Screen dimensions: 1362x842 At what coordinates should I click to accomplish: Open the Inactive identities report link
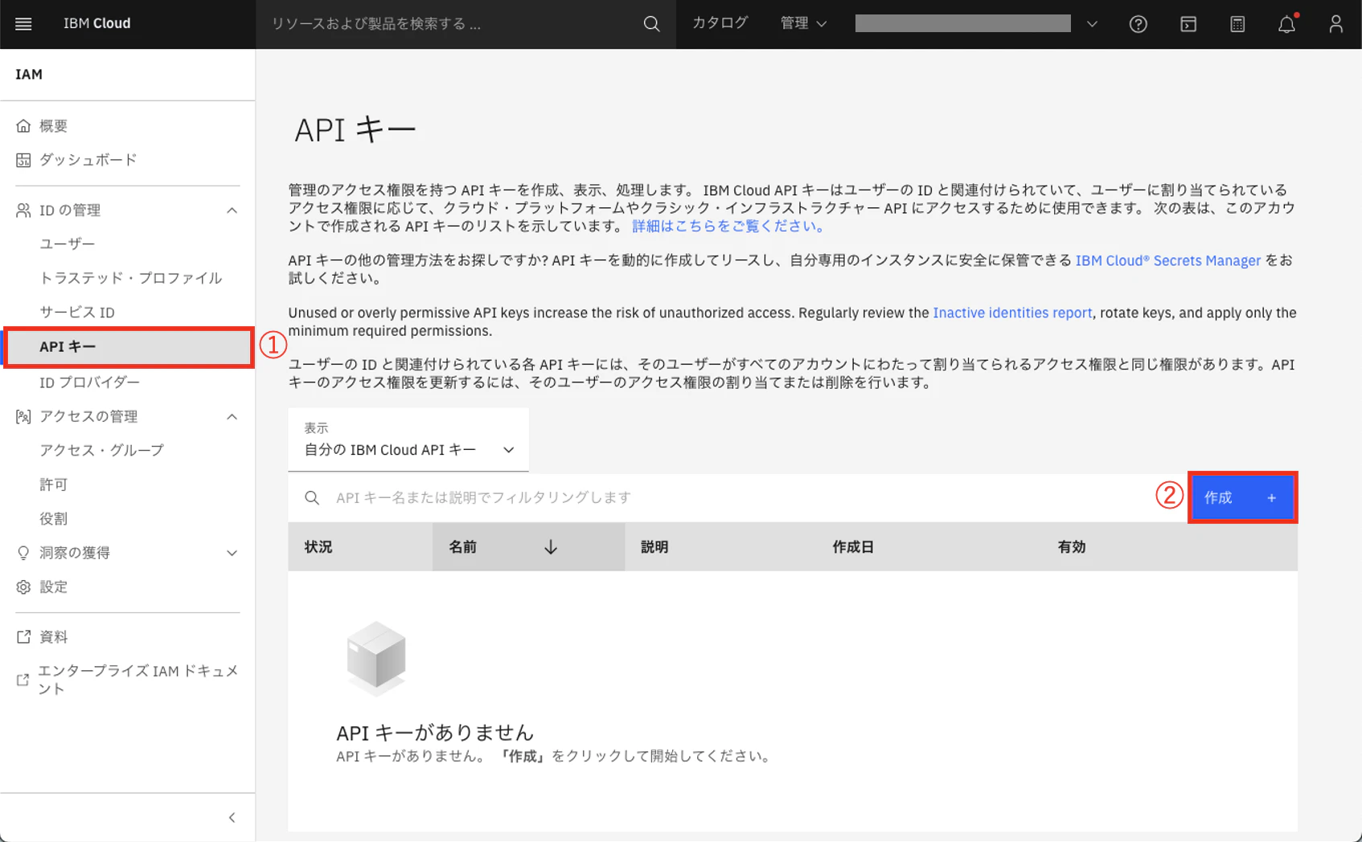1012,313
